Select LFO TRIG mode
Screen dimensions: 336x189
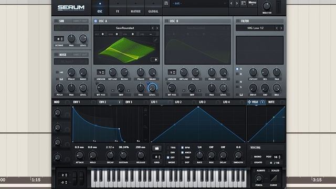pos(169,148)
